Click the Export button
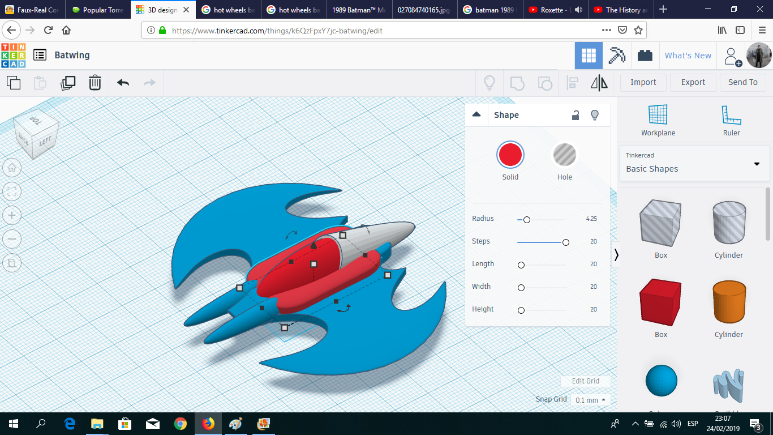The width and height of the screenshot is (773, 435). tap(693, 82)
